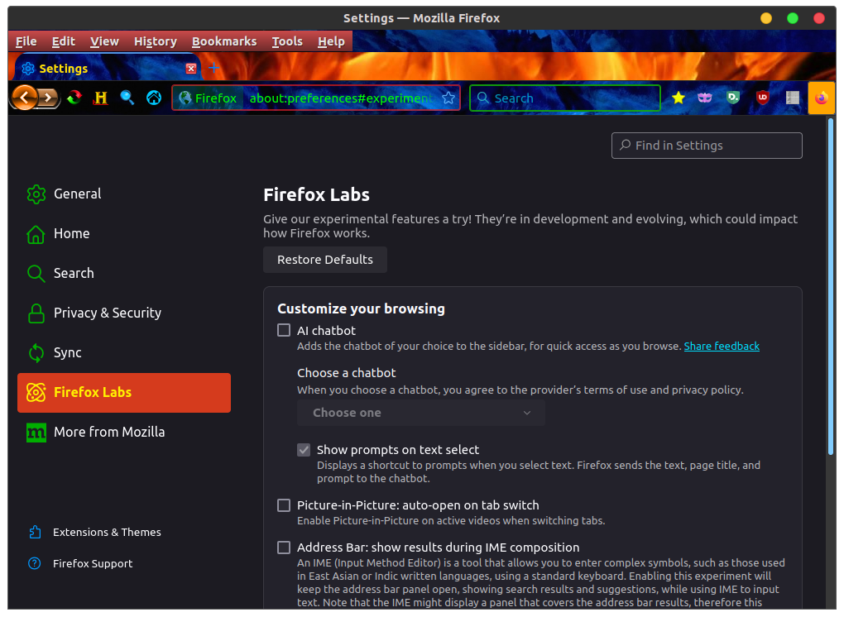Close the window with the red button
The height and width of the screenshot is (617, 844).
pos(818,18)
